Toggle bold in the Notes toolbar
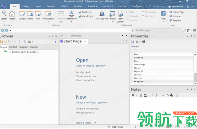 133,95
